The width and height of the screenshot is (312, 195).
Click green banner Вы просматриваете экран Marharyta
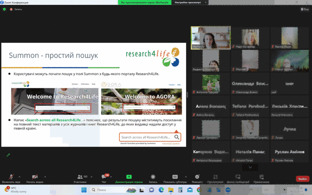(145, 2)
